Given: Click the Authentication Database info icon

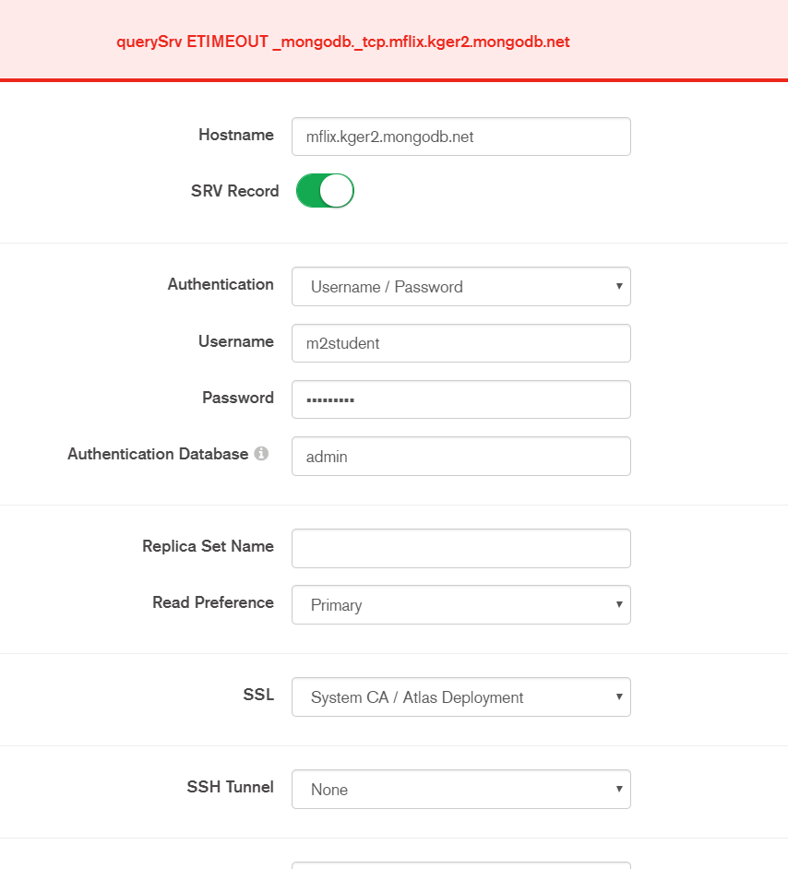Looking at the screenshot, I should click(261, 454).
